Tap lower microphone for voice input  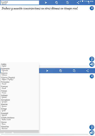[92, 127]
